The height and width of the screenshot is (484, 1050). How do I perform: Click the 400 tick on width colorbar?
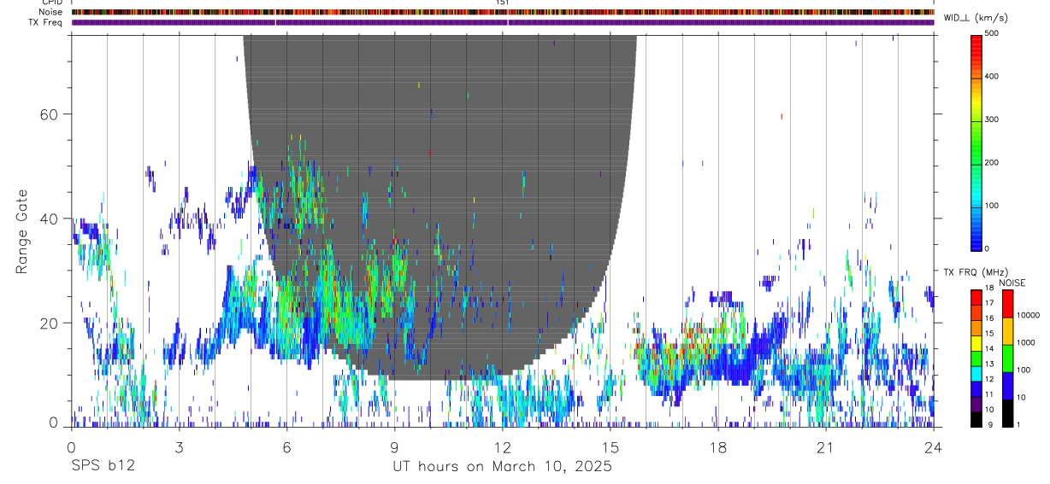(994, 77)
